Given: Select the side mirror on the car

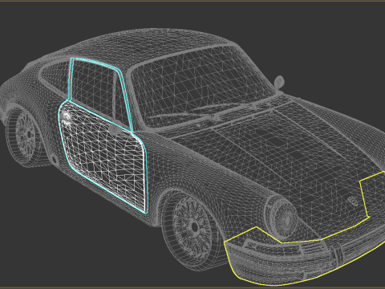Looking at the screenshot, I should tap(279, 83).
